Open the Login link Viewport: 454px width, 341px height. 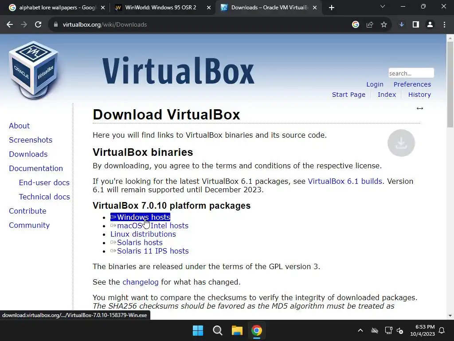coord(375,84)
